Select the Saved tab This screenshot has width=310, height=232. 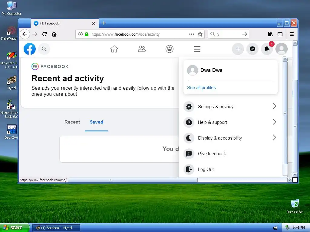point(97,122)
